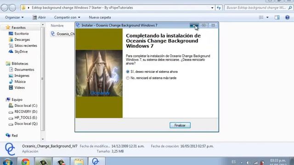Open the Vídeos library
Viewport: 294px width, 165px height.
coord(17,88)
